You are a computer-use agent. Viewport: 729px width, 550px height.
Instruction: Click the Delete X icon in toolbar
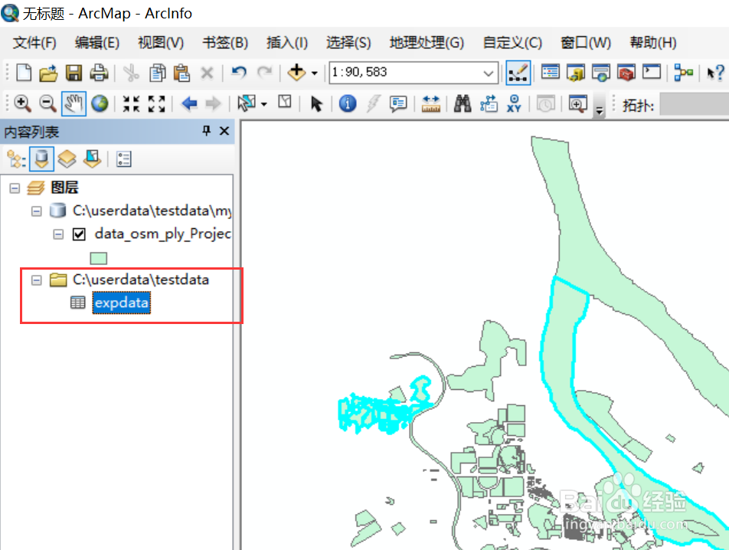click(x=207, y=73)
